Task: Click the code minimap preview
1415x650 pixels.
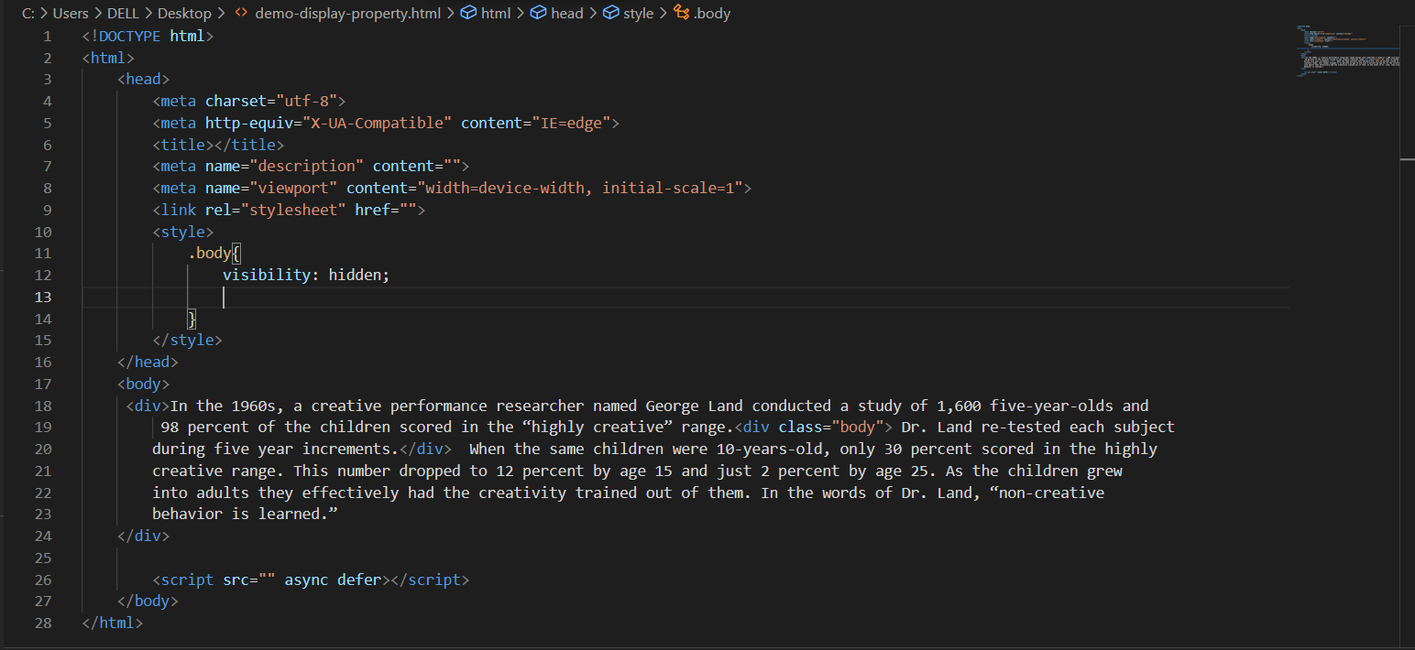Action: [1345, 50]
